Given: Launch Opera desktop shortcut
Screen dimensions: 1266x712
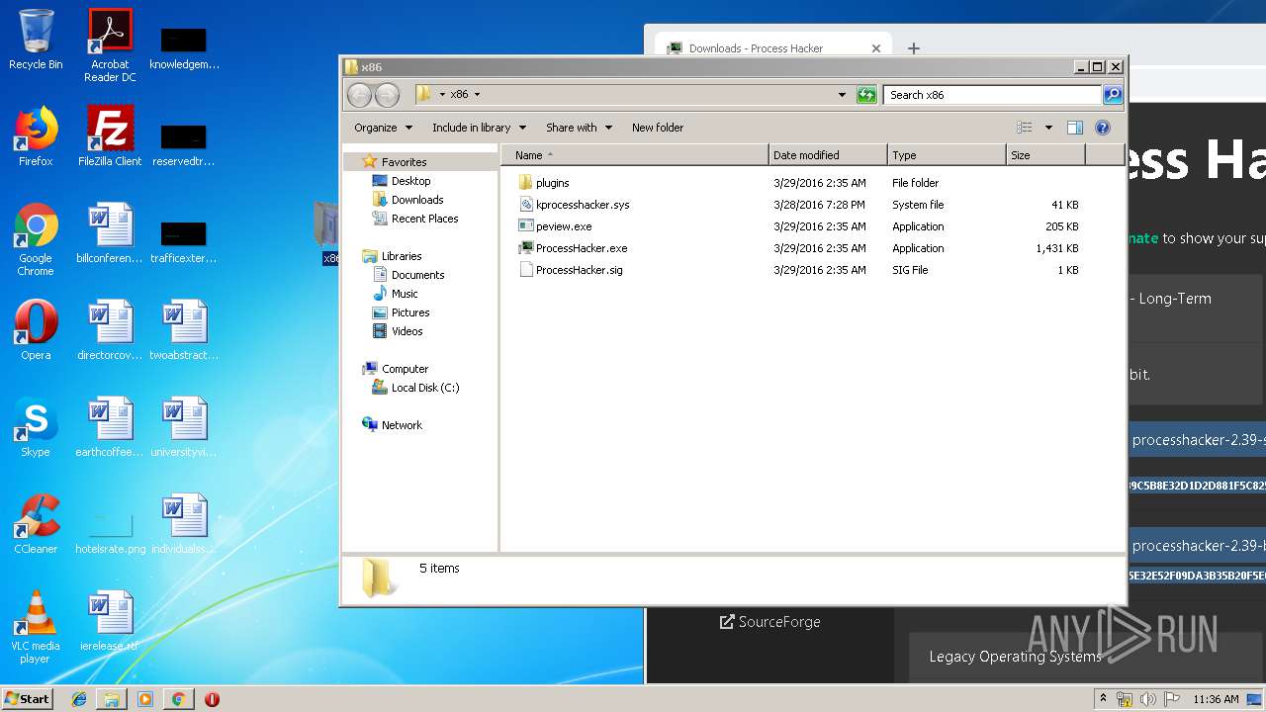Looking at the screenshot, I should 36,330.
